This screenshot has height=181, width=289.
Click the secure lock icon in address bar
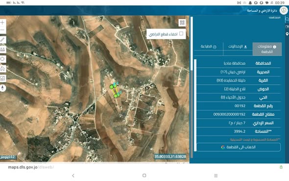coord(281,167)
